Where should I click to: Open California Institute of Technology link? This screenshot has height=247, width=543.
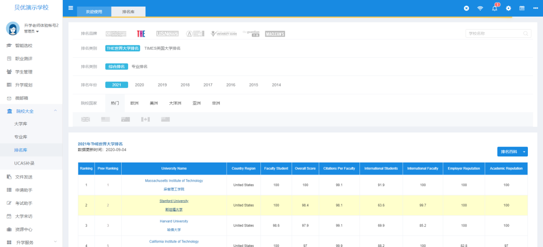(174, 241)
